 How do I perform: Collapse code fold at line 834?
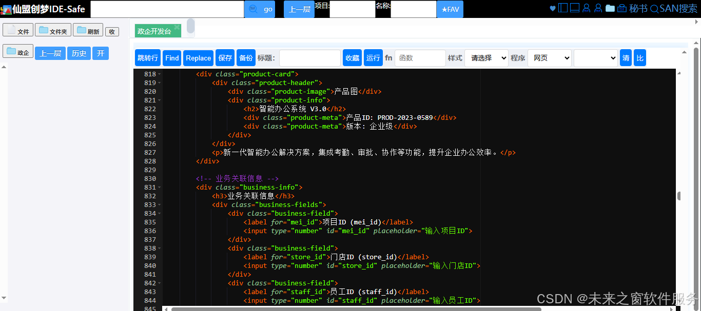pos(159,214)
